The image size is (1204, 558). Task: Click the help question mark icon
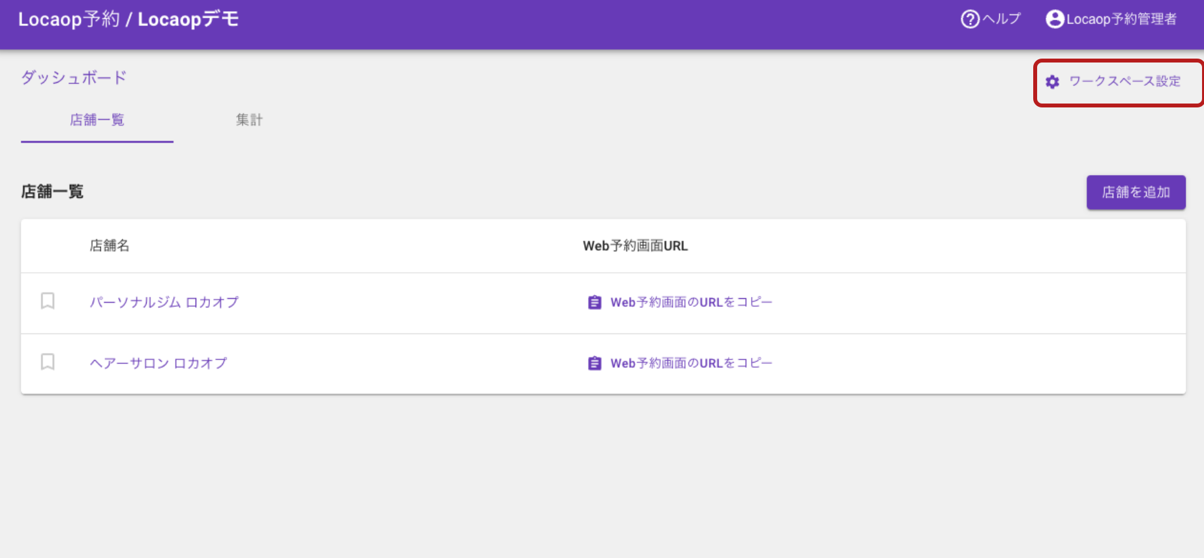pos(970,19)
